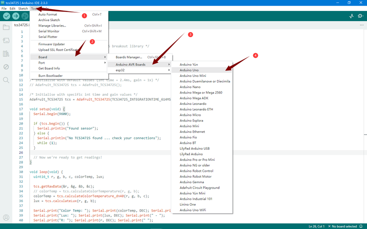Select Arduino Robot Motor board
367x229 pixels.
pyautogui.click(x=202, y=177)
